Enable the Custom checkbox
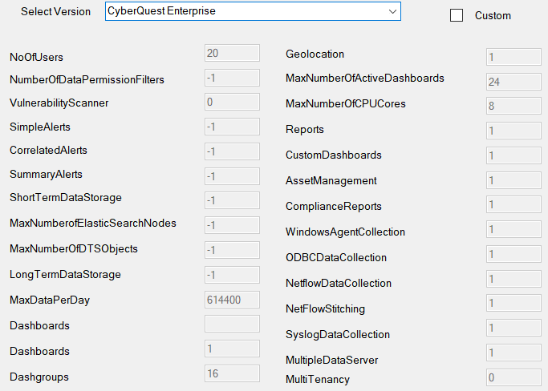The height and width of the screenshot is (391, 548). (x=457, y=15)
